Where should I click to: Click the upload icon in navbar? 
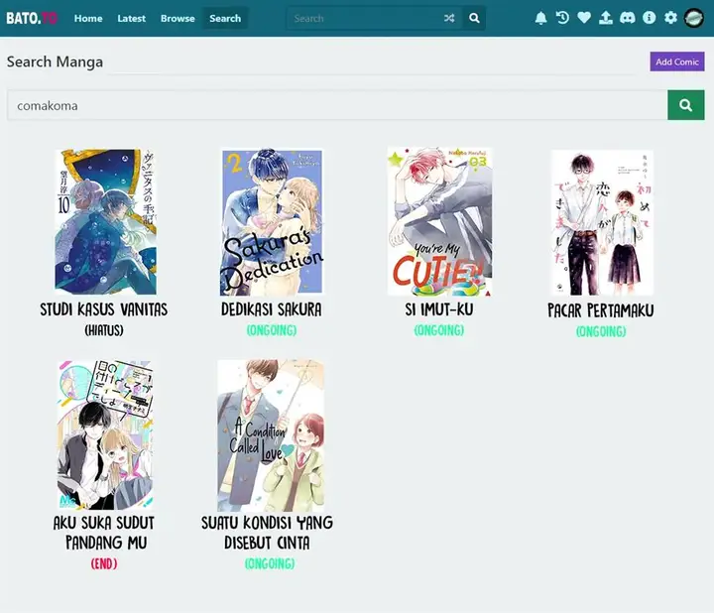click(606, 18)
